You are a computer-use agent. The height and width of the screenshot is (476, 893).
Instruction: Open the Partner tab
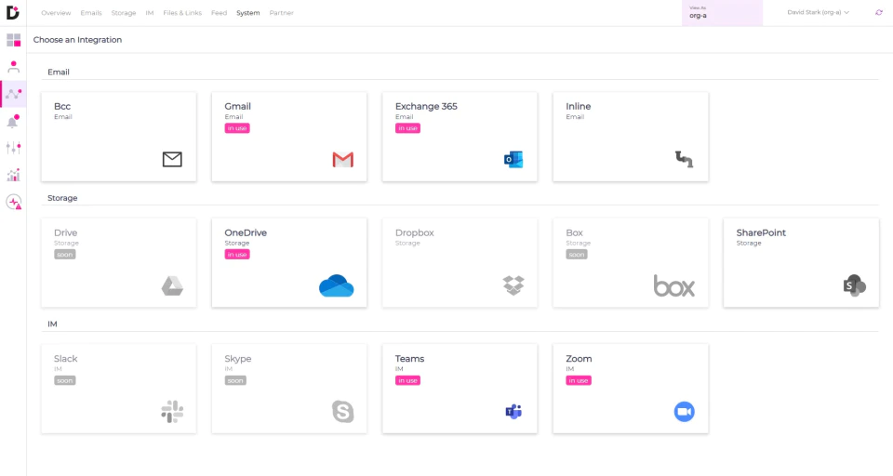(281, 12)
